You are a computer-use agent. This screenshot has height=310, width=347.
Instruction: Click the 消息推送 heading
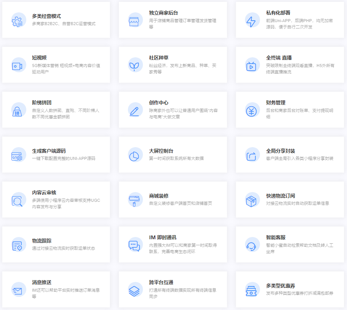point(42,282)
